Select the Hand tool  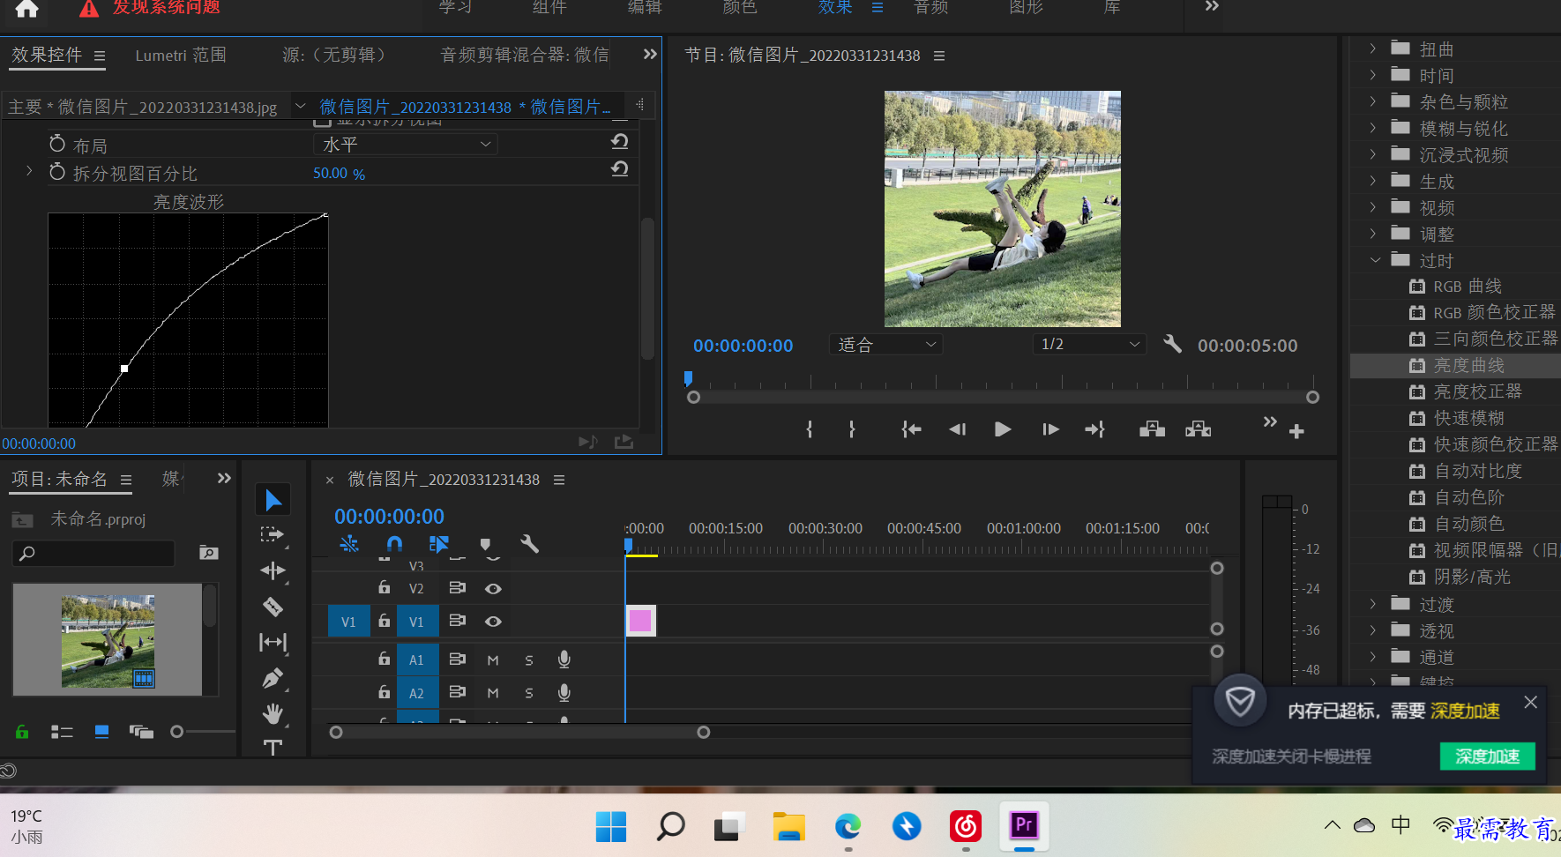tap(273, 713)
